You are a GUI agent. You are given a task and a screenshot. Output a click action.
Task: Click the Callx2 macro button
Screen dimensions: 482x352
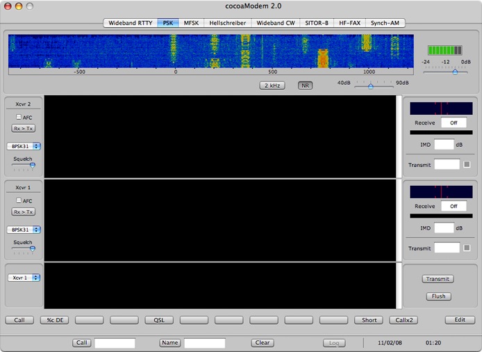[x=404, y=320]
